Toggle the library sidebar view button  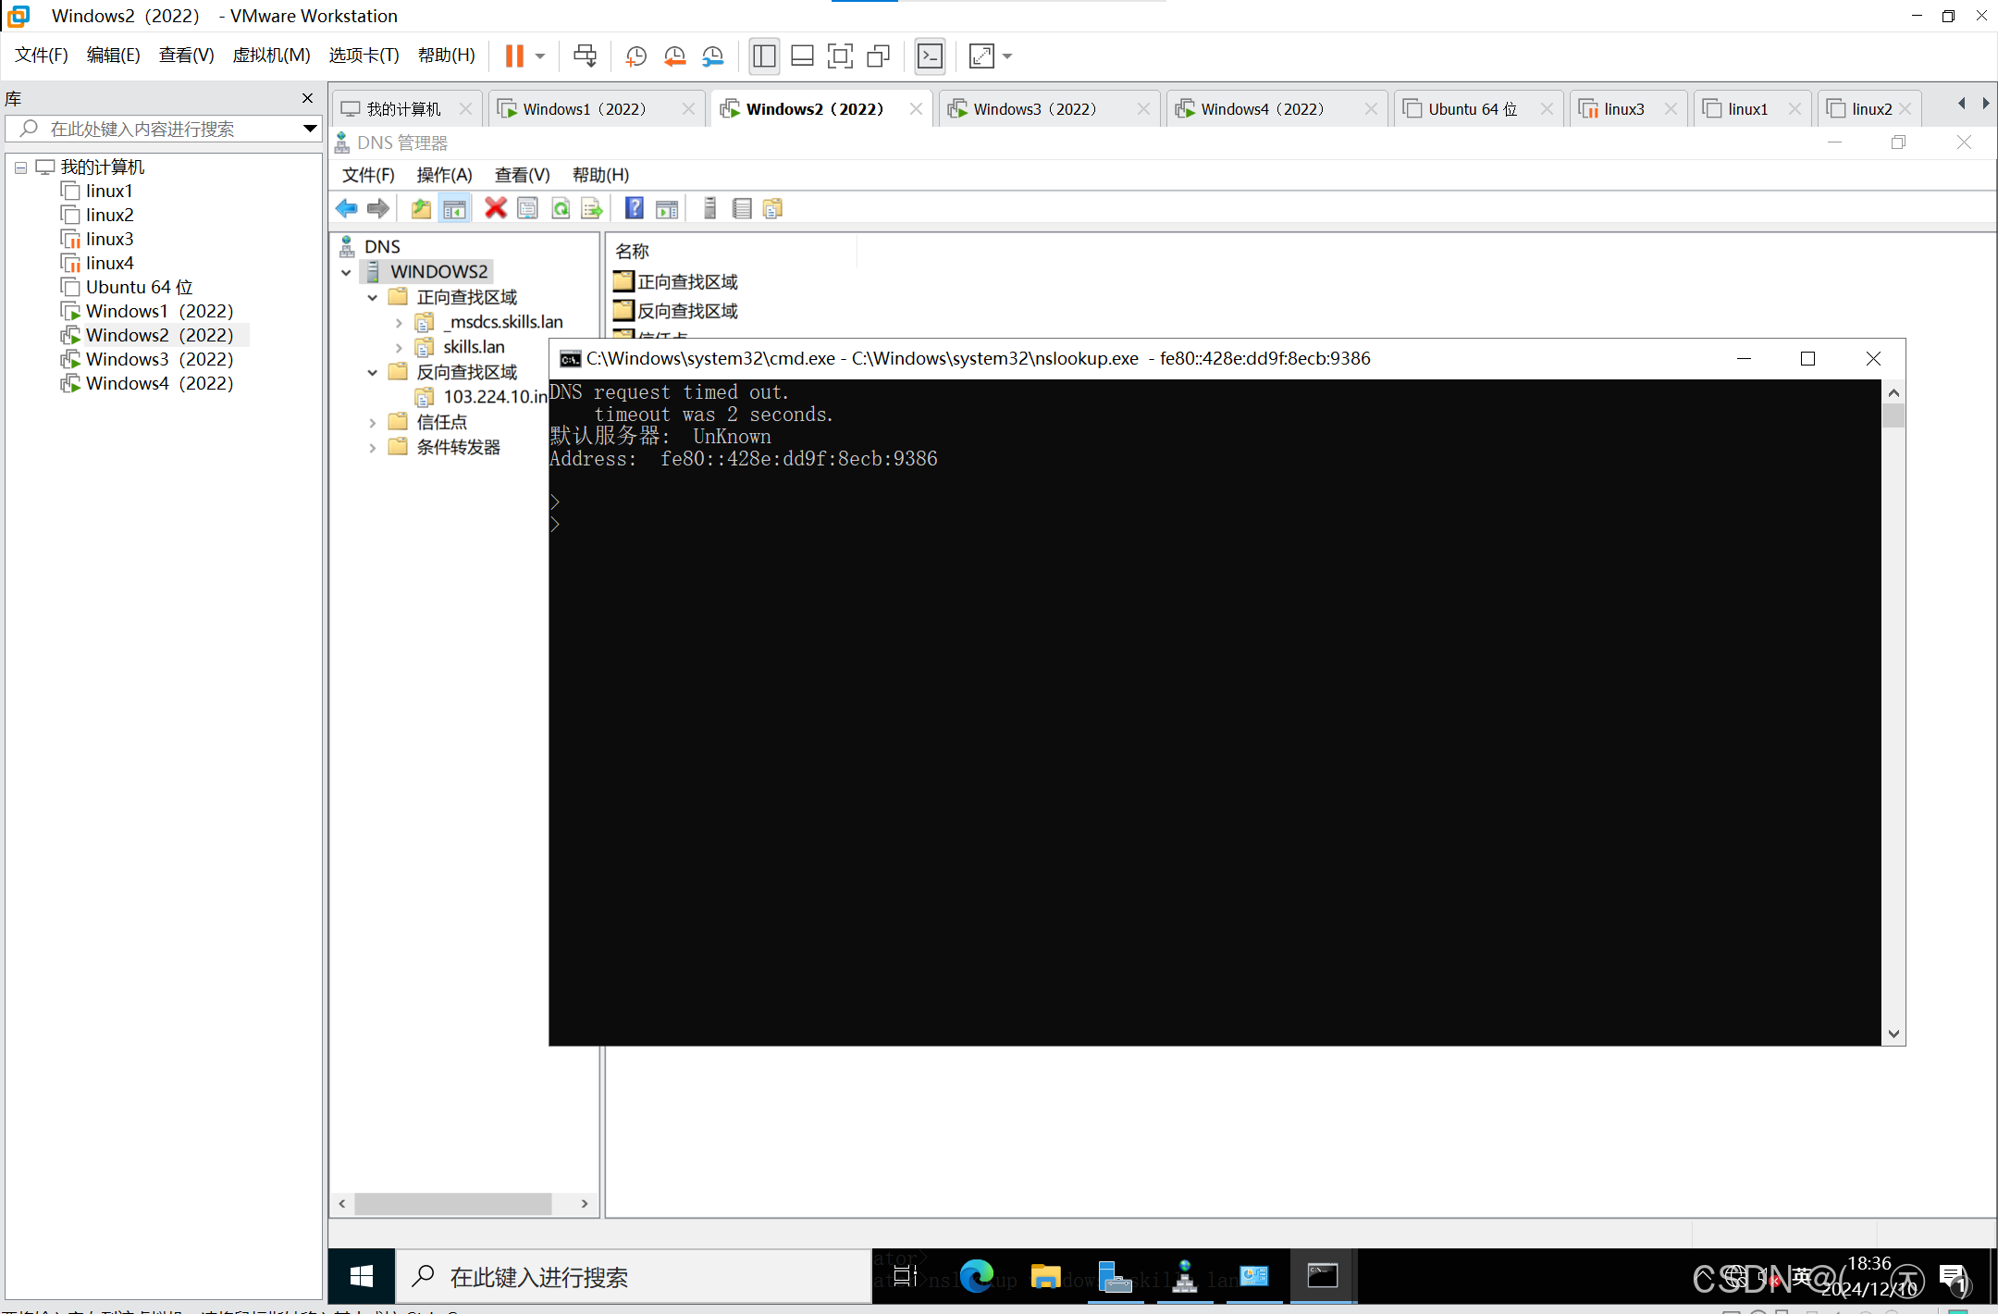tap(764, 56)
